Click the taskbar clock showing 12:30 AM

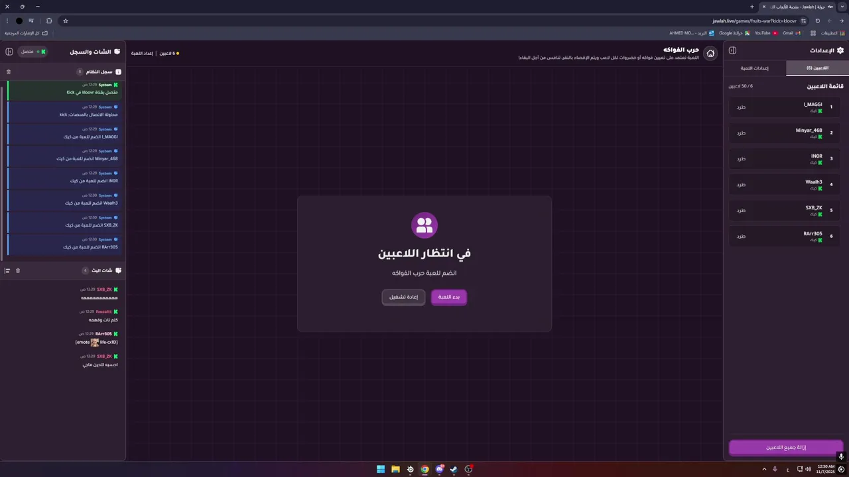(x=826, y=469)
